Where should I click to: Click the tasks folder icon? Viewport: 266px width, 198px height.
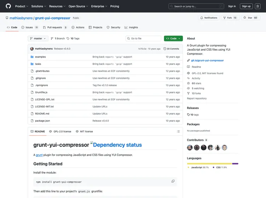point(32,64)
